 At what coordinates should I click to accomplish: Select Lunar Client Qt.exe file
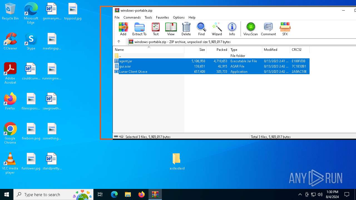point(211,72)
